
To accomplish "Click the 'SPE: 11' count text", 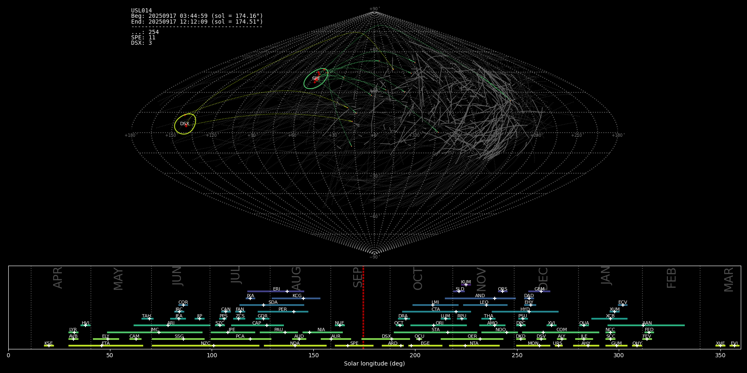I will 143,38.
